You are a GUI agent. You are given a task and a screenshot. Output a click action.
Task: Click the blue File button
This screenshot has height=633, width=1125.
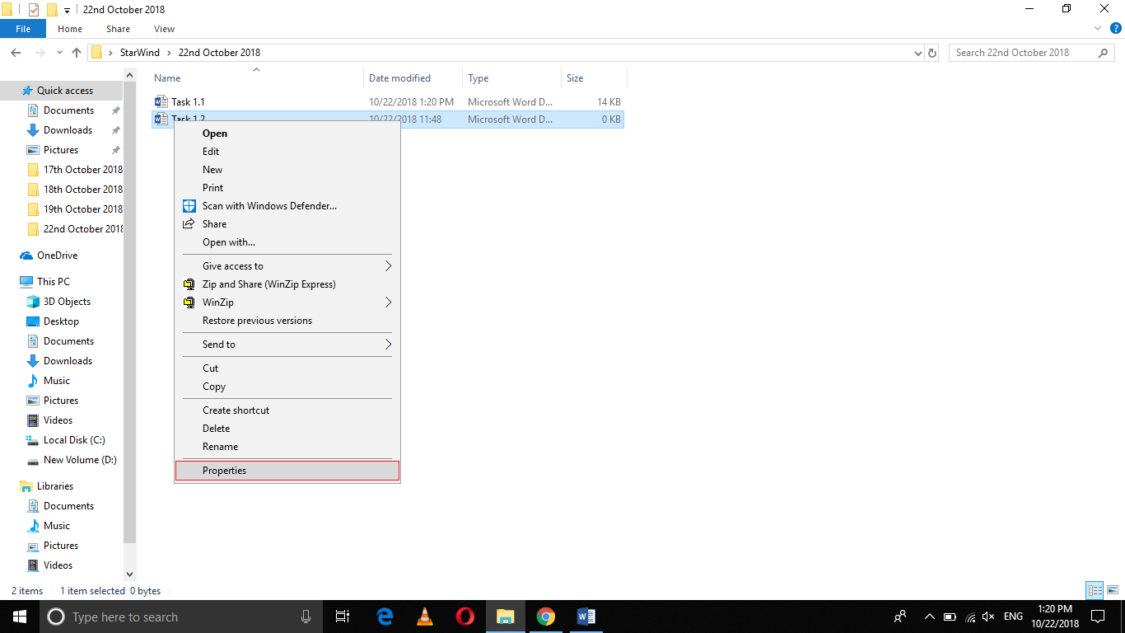(x=23, y=29)
